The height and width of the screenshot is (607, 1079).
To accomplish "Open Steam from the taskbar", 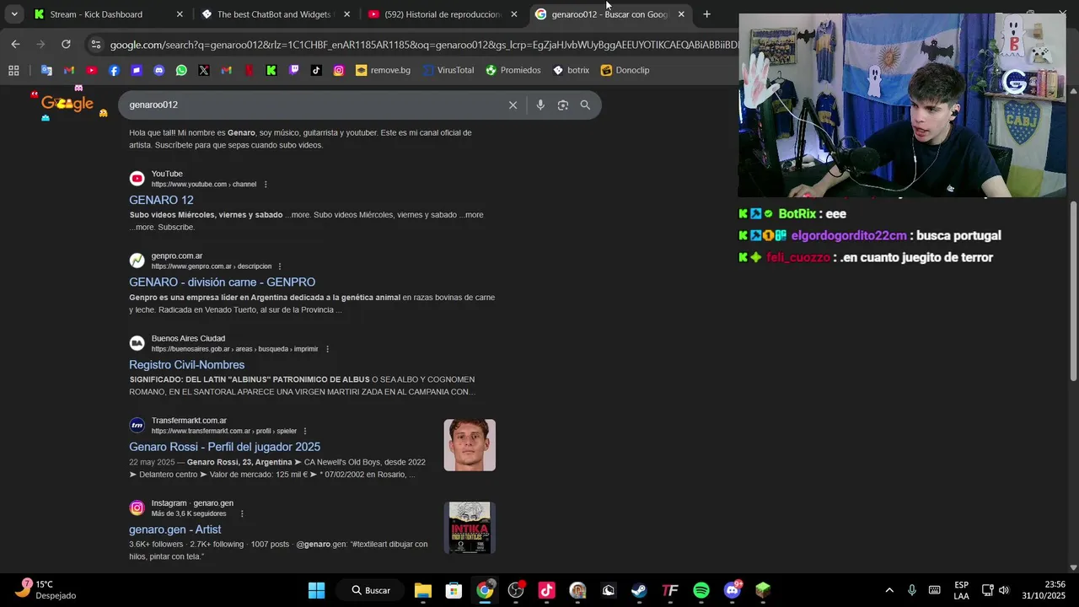I will coord(639,590).
